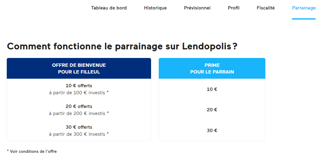Image resolution: width=319 pixels, height=158 pixels.
Task: Select the 10 € offerts line
Action: click(x=79, y=86)
